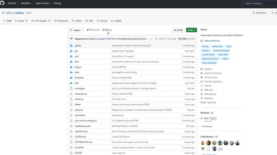
Task: Open the GitHub logo home link
Action: [2, 3]
